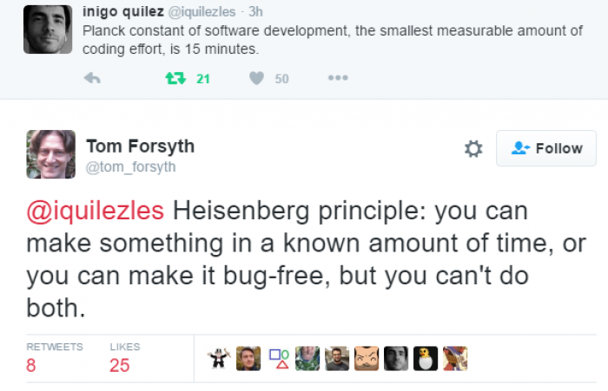
Task: Click inigo quilez's avatar photo
Action: click(x=48, y=29)
